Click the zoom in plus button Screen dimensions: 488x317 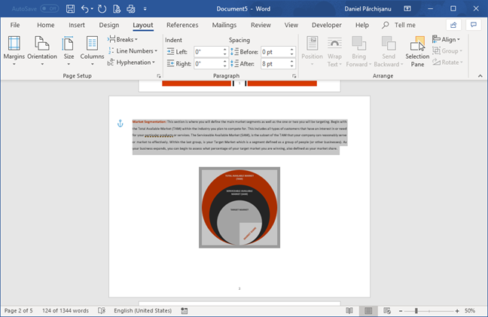tap(457, 311)
